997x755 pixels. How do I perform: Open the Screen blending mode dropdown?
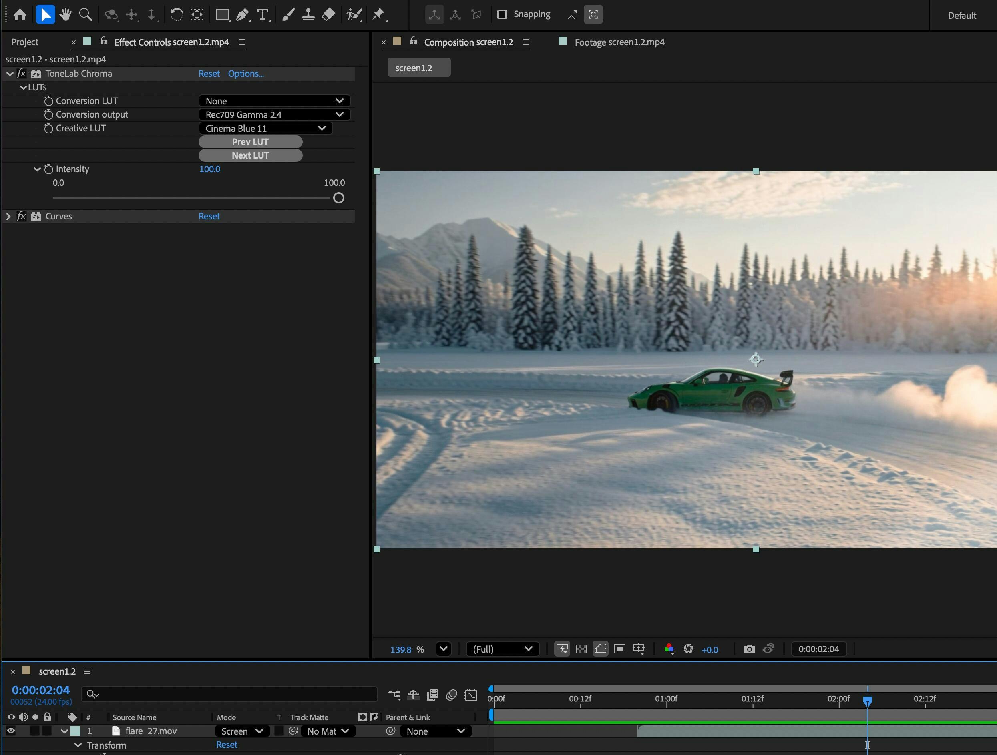242,731
